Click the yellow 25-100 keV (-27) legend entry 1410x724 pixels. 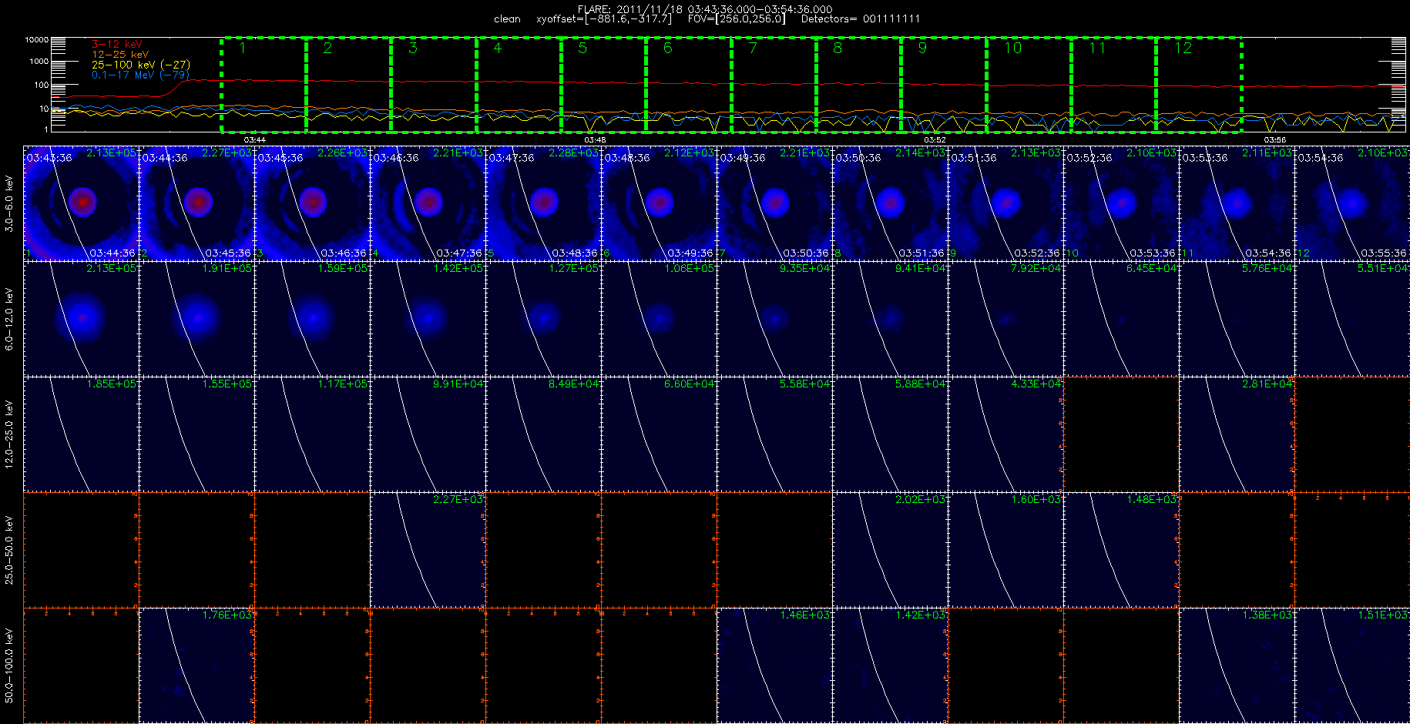coord(140,65)
